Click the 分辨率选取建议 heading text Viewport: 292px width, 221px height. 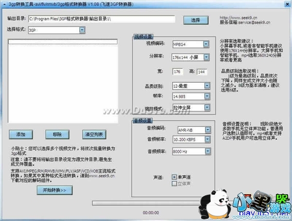tap(237, 41)
